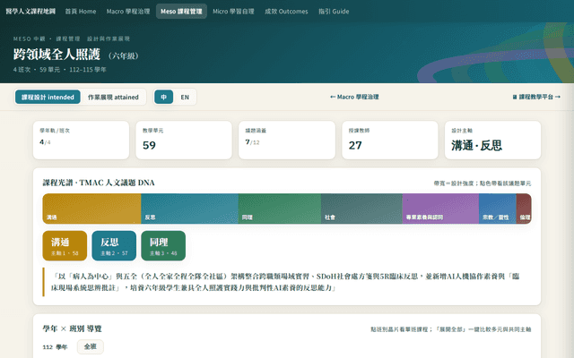Switch to 作業展現 attained view

113,98
